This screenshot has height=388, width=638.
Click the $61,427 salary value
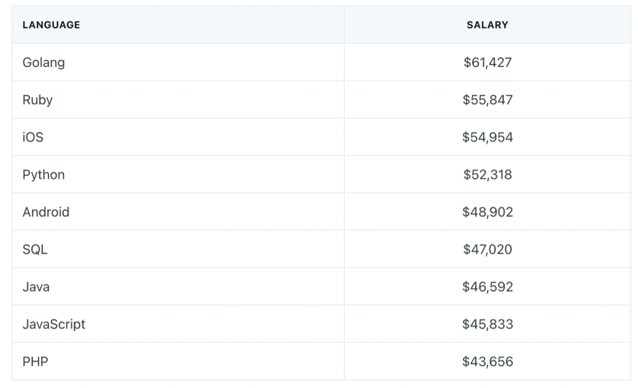coord(487,62)
